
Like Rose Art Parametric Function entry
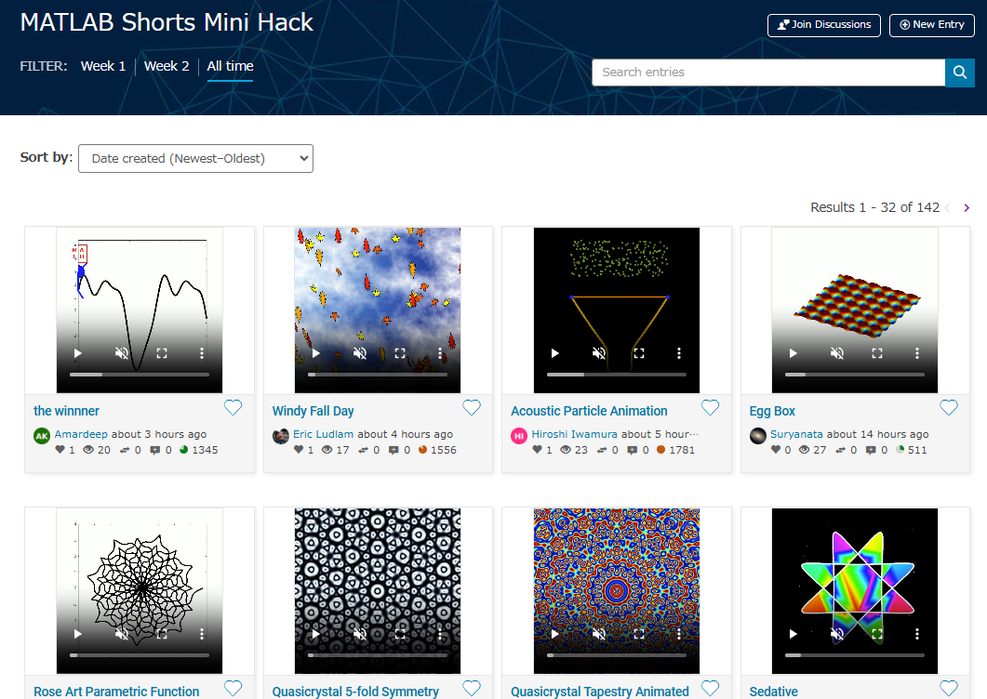[x=233, y=688]
